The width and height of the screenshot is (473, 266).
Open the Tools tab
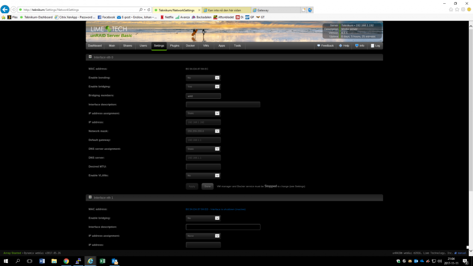click(237, 46)
